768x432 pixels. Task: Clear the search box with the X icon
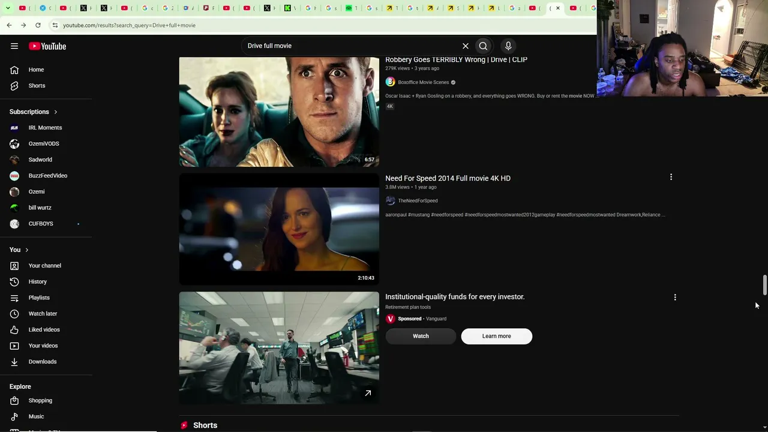465,46
